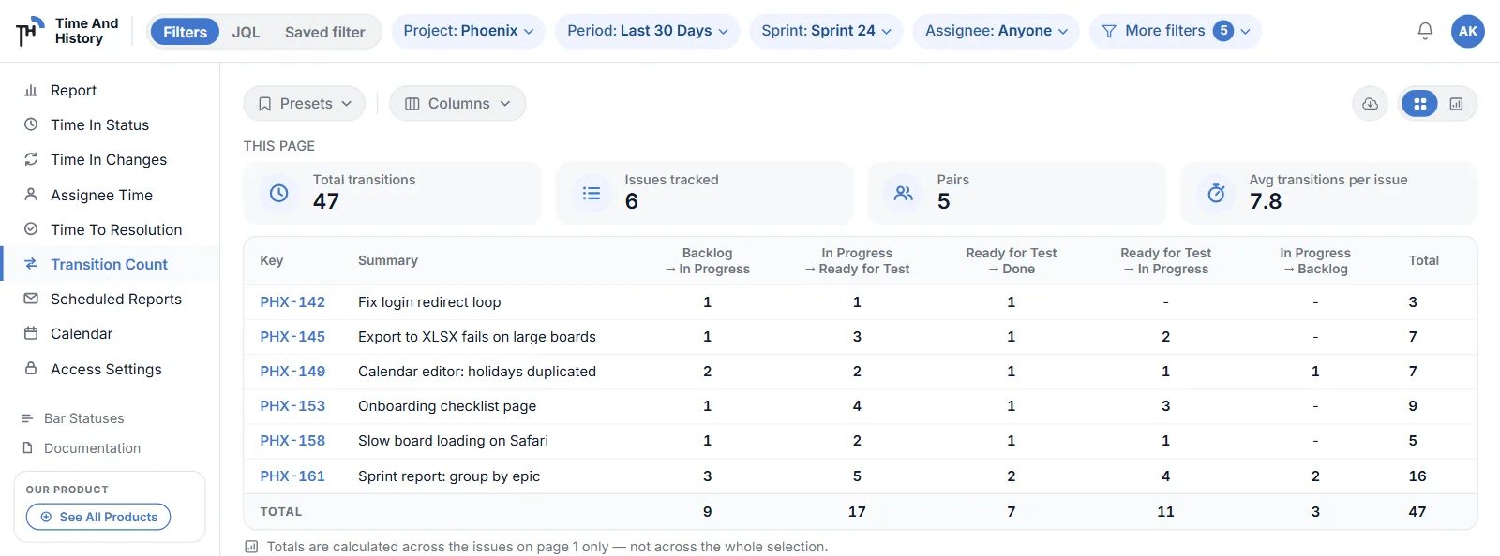Open Columns dropdown
Screen dimensions: 1500x556
coord(457,104)
